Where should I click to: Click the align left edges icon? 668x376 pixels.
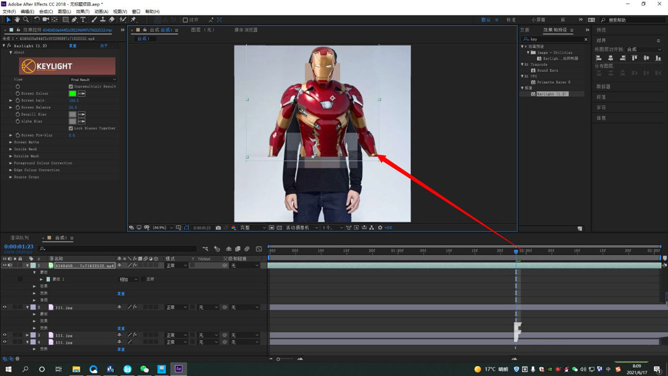point(599,58)
